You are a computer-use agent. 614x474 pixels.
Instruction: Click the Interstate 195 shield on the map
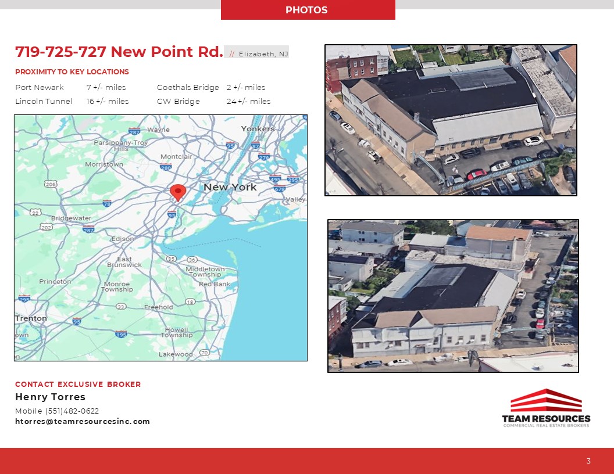[x=121, y=335]
